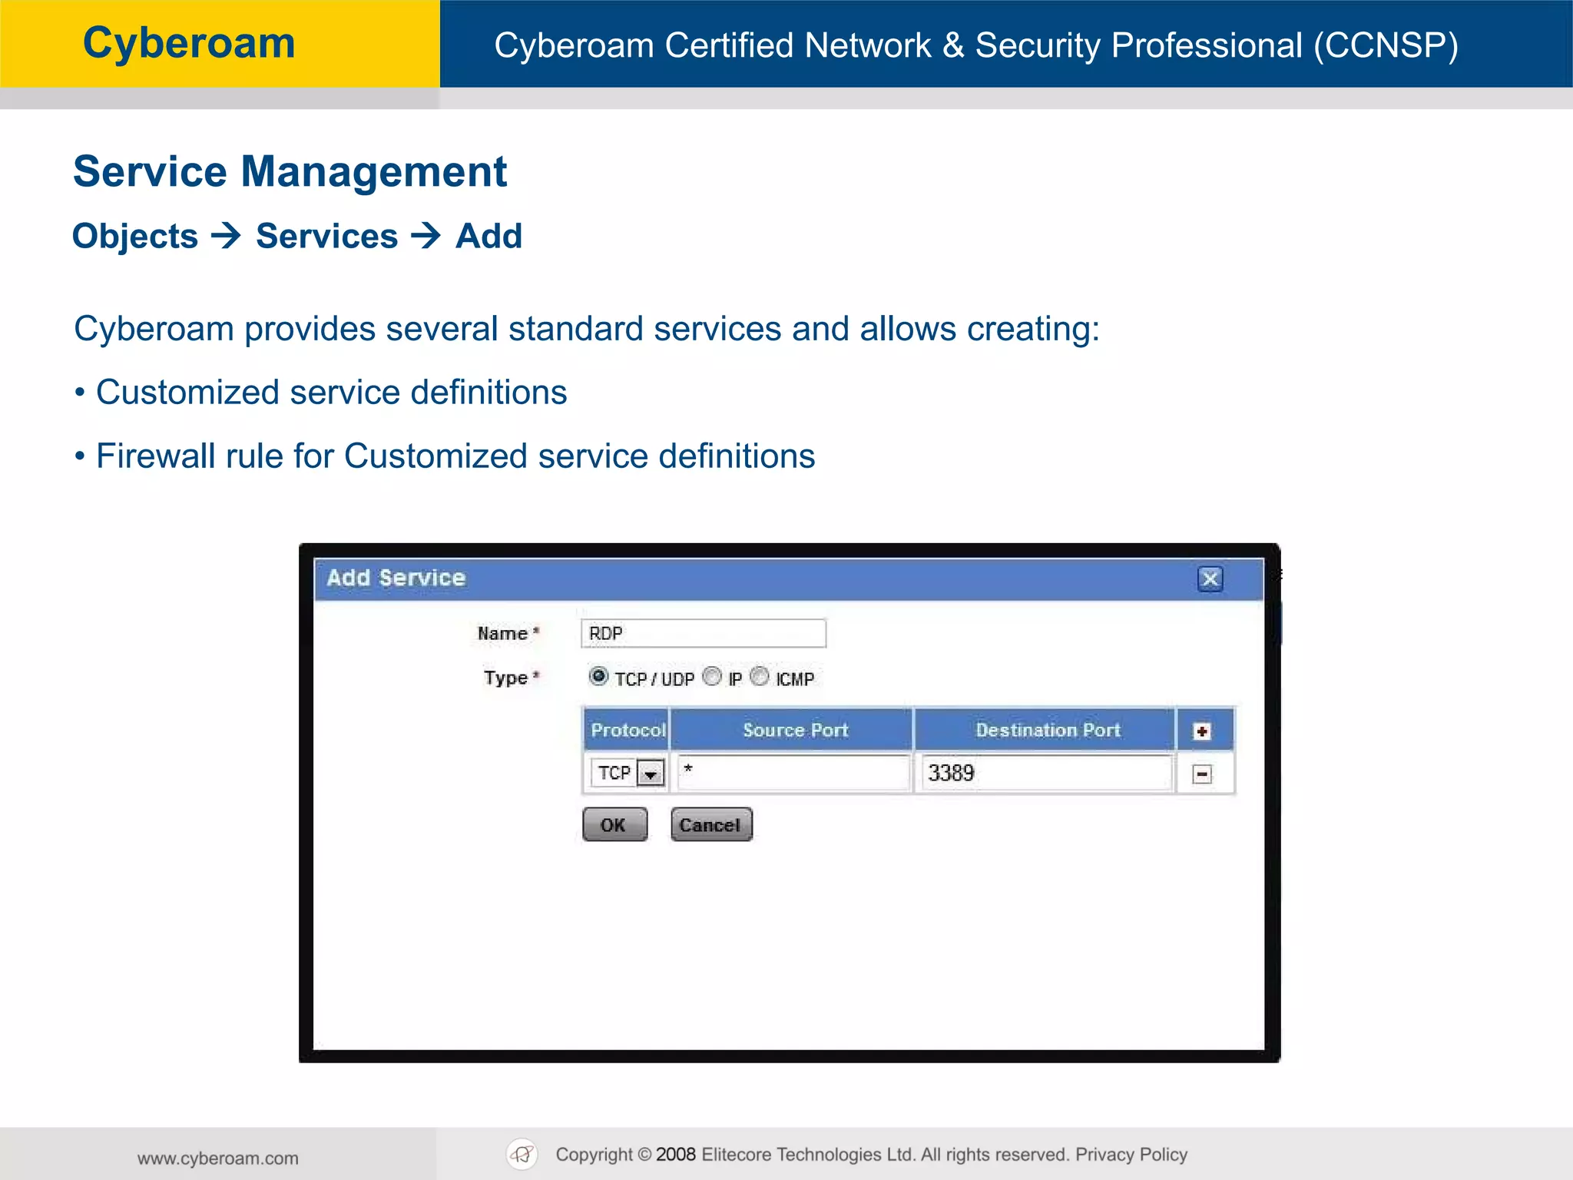Remove the TCP port row with minus icon
The image size is (1573, 1180).
[x=1202, y=774]
